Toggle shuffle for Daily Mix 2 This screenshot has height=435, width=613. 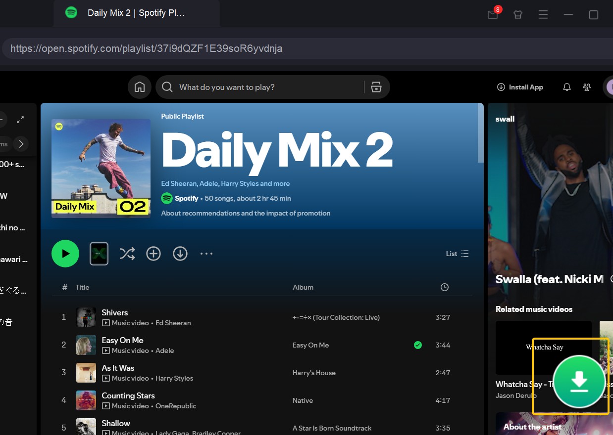pyautogui.click(x=127, y=254)
